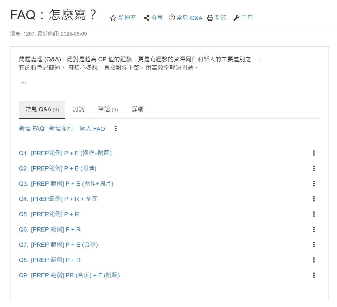The image size is (337, 307).
Task: Click the 列印 header link text
Action: click(221, 18)
